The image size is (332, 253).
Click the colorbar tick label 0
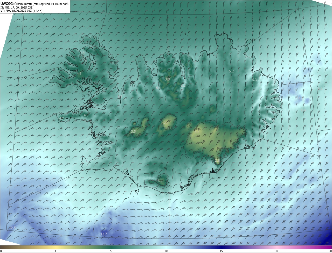[1, 251]
